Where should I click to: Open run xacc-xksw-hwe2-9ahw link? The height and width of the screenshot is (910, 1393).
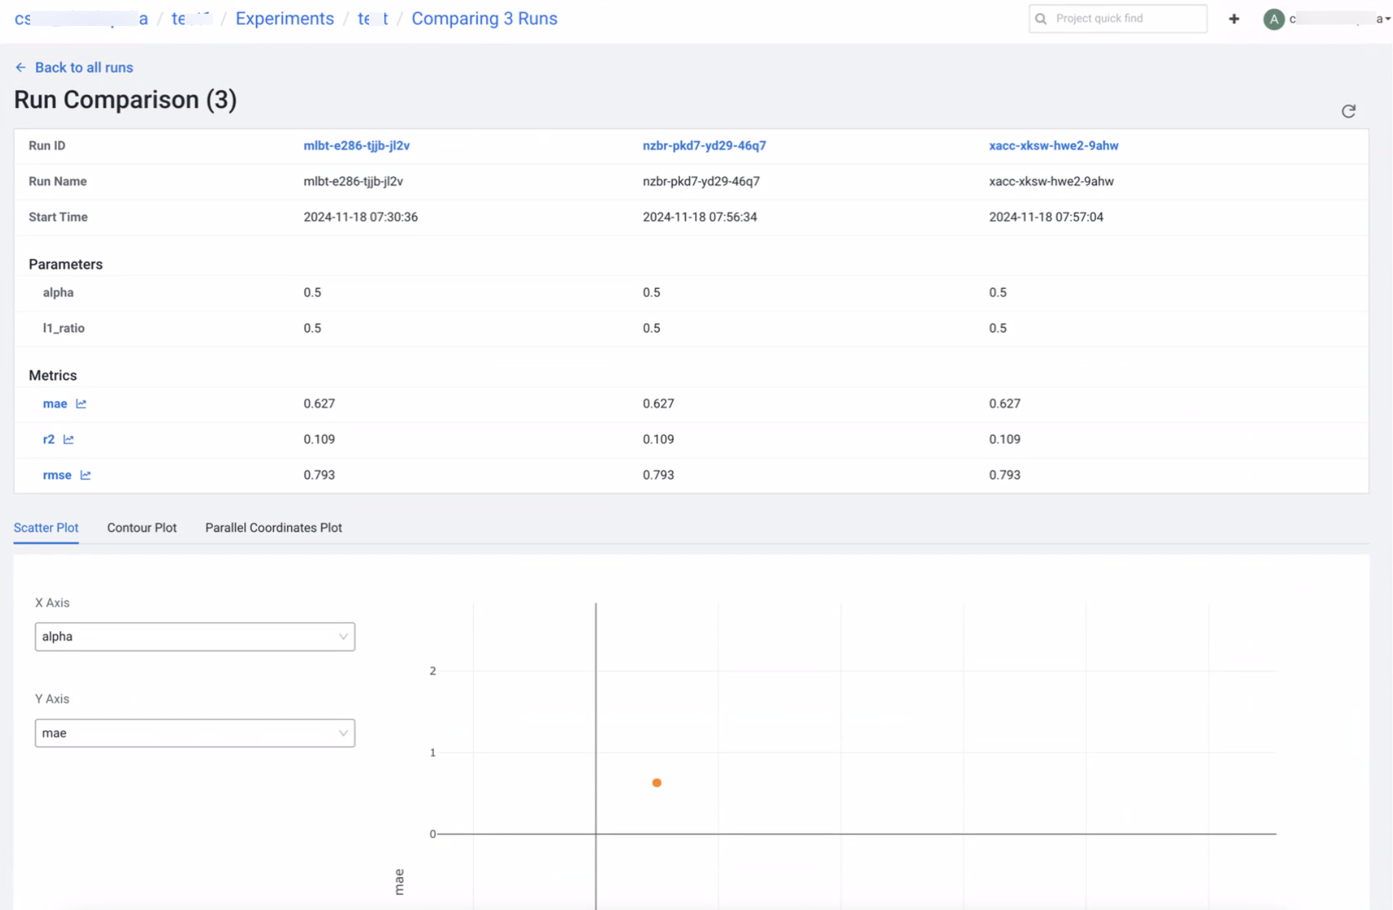1053,146
